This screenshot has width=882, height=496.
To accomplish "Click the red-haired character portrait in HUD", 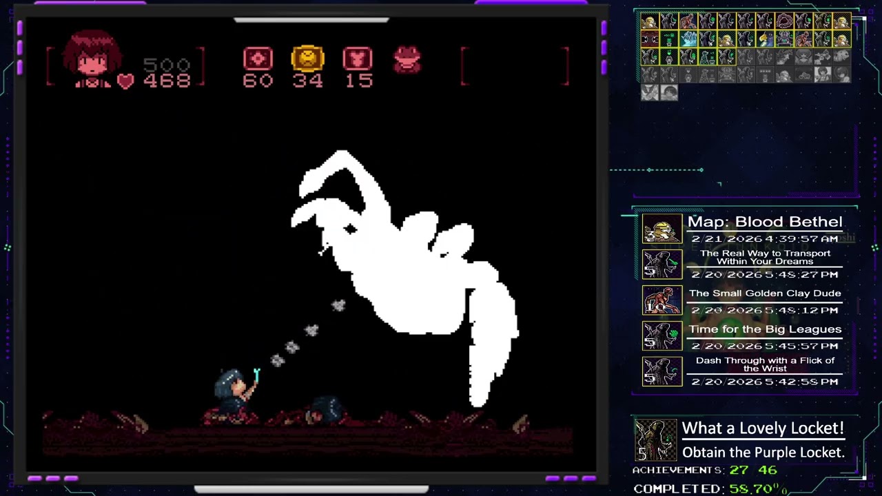I will 92,59.
